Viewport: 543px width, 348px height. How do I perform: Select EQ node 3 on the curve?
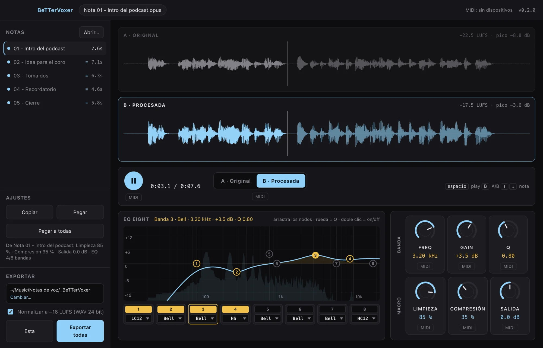coord(315,255)
